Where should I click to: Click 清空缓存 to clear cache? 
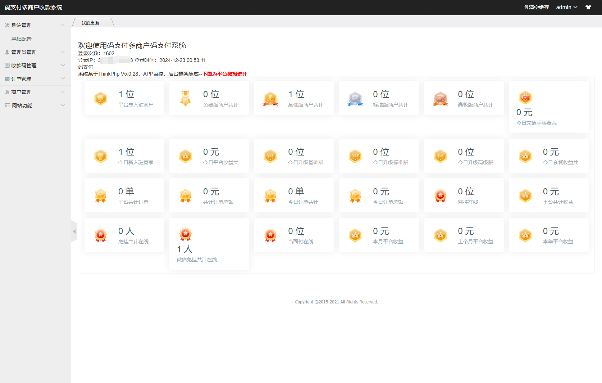538,7
